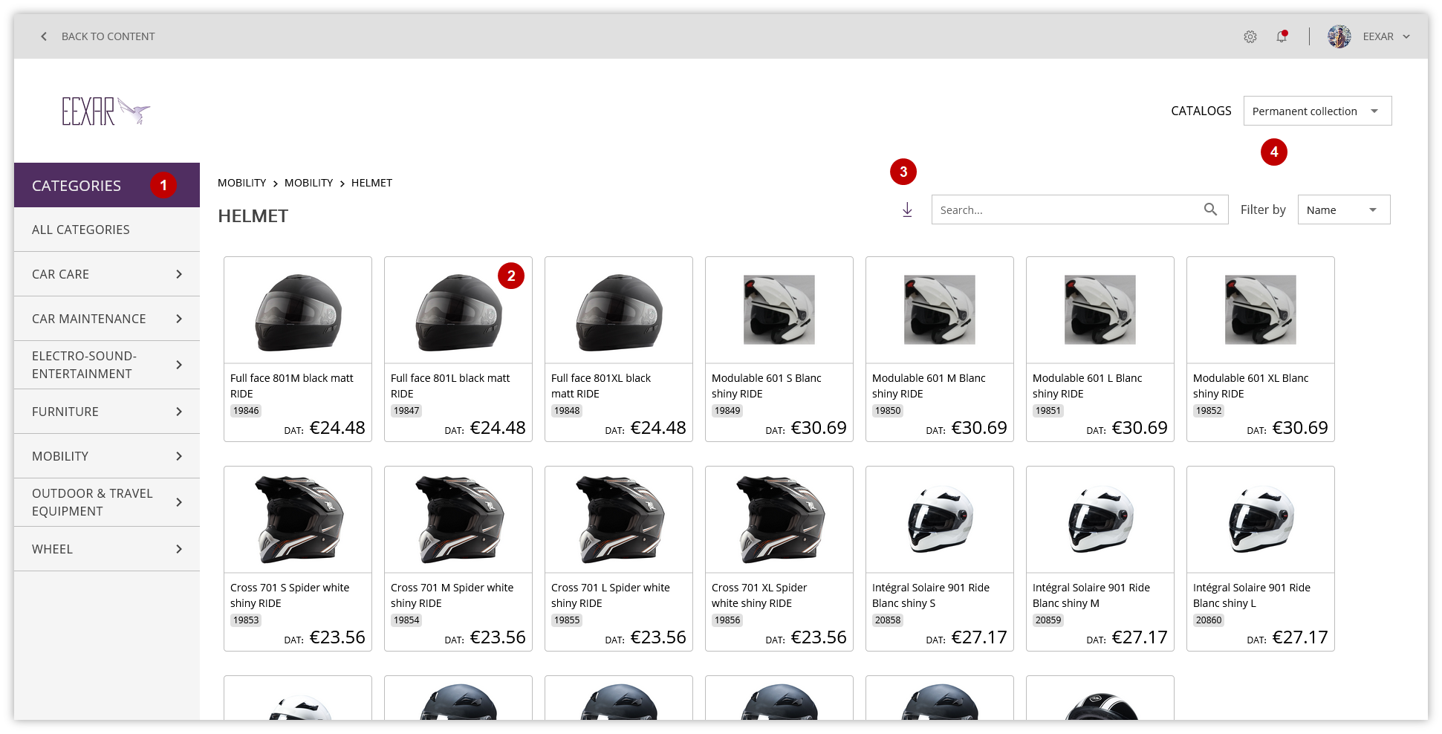Expand the Outdoor & Travel Equipment category
The width and height of the screenshot is (1442, 734).
tap(179, 502)
